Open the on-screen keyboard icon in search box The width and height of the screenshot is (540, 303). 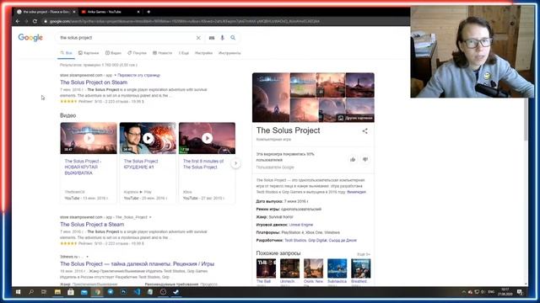point(212,38)
